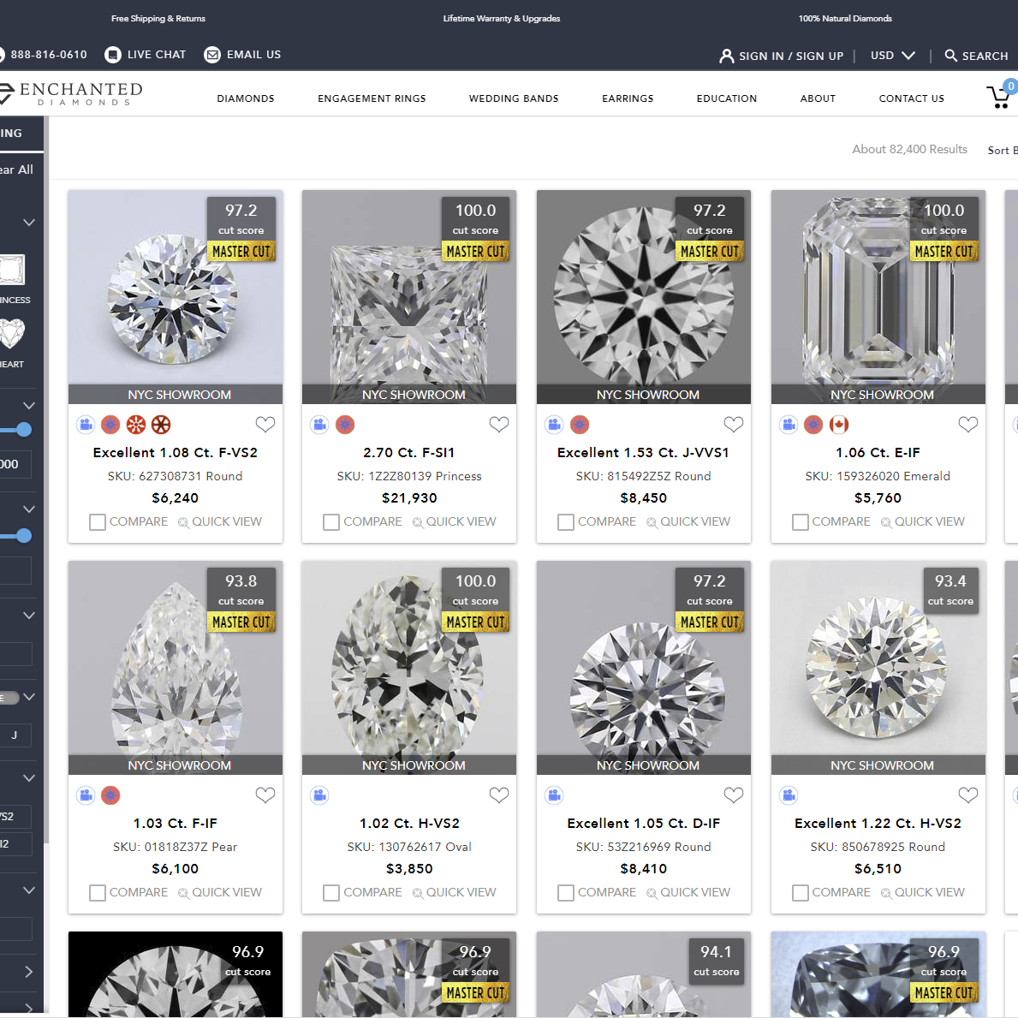Click the Clear All filters link
This screenshot has width=1018, height=1018.
(16, 170)
